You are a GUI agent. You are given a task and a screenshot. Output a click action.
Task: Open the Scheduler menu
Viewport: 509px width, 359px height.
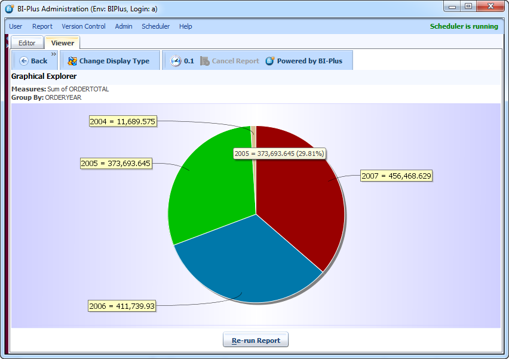[x=155, y=26]
